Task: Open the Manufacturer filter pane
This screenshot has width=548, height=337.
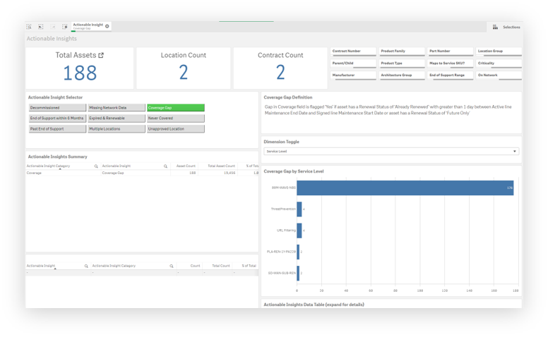Action: click(x=353, y=75)
